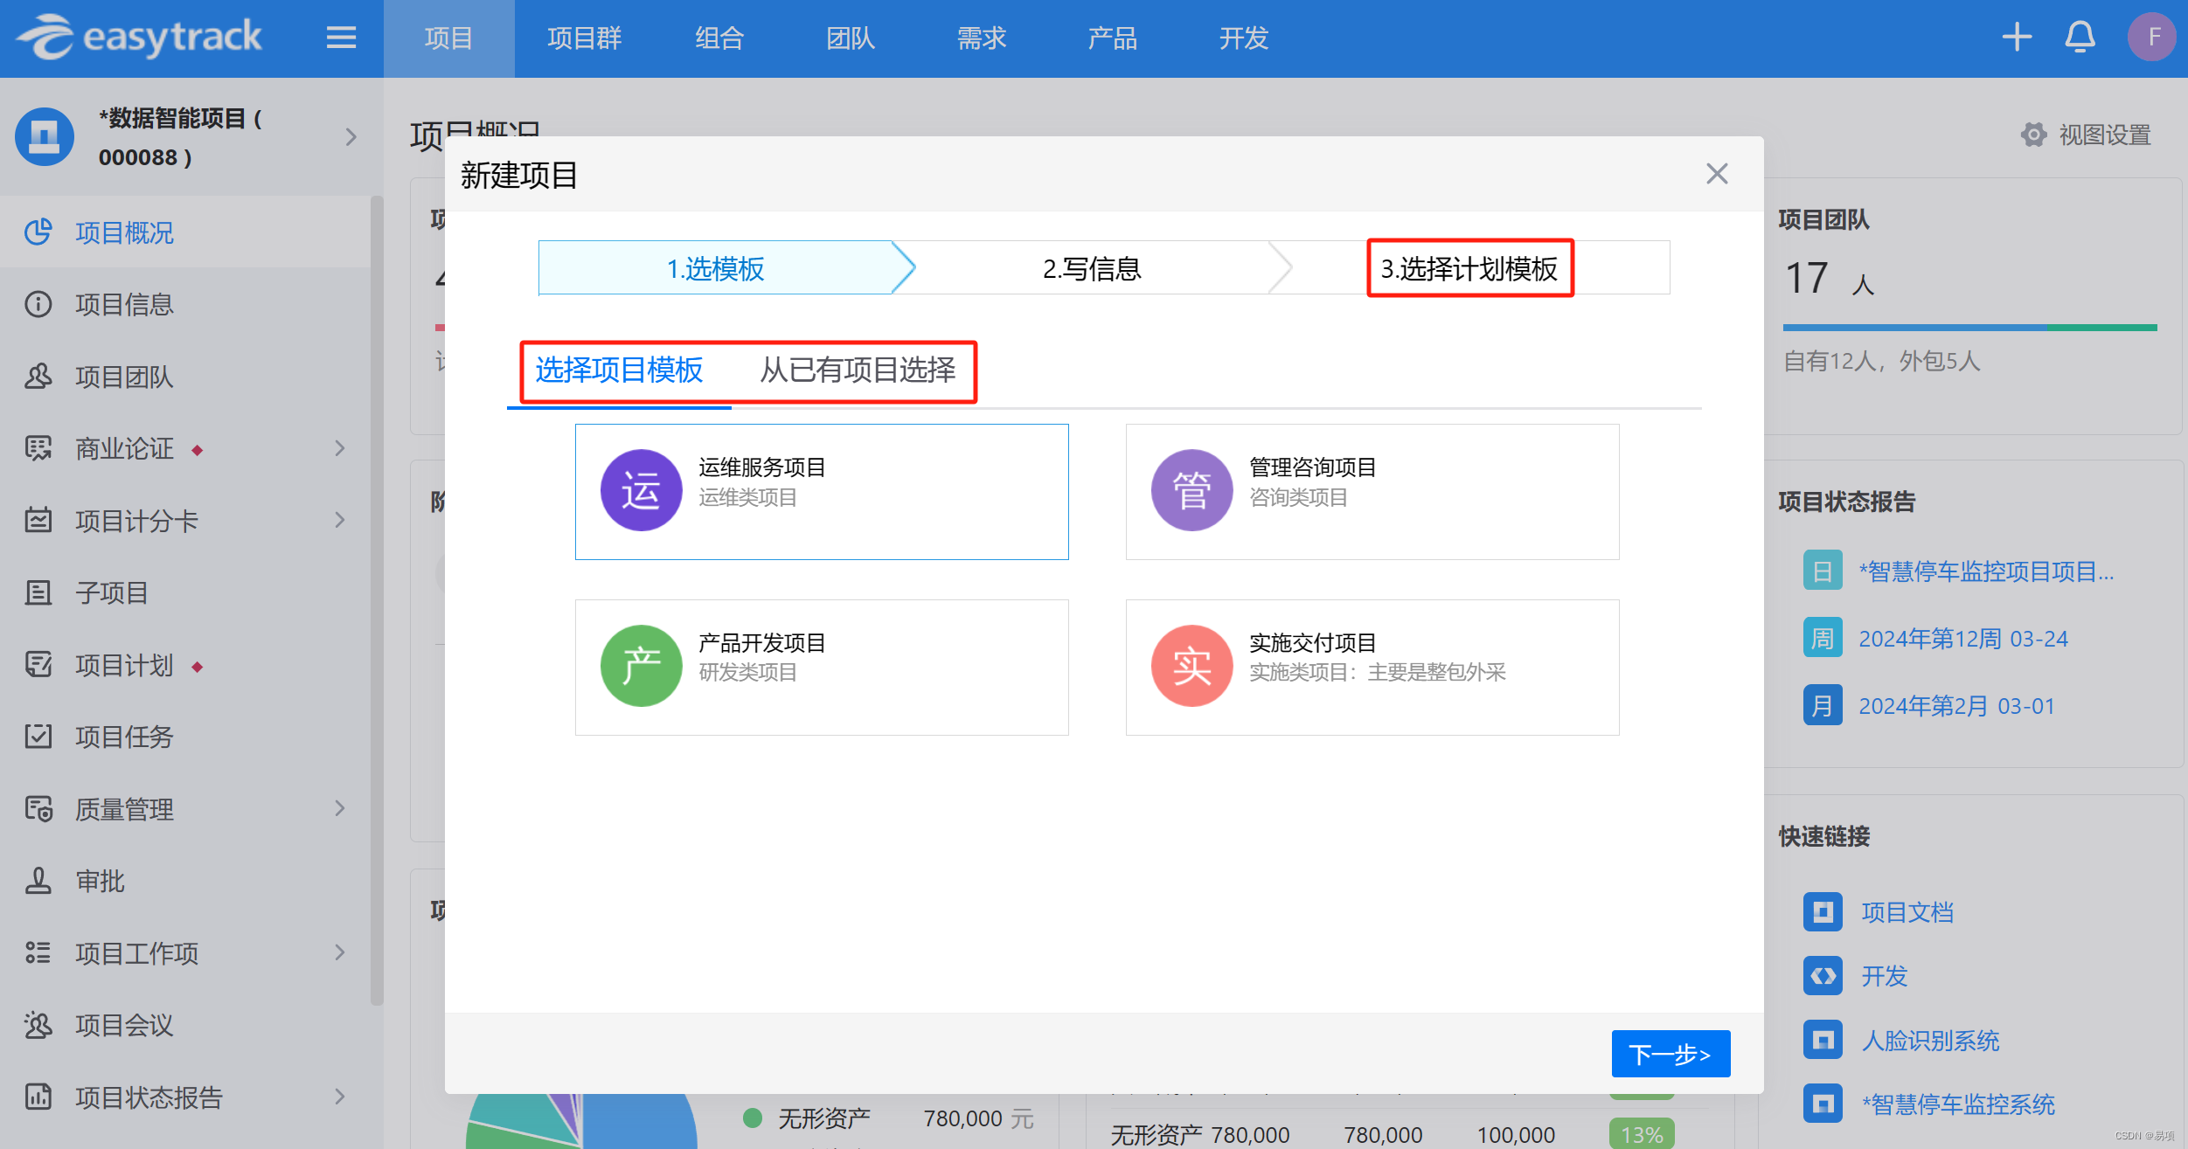Click the 项目团队 people icon
Image resolution: width=2188 pixels, height=1149 pixels.
[38, 377]
